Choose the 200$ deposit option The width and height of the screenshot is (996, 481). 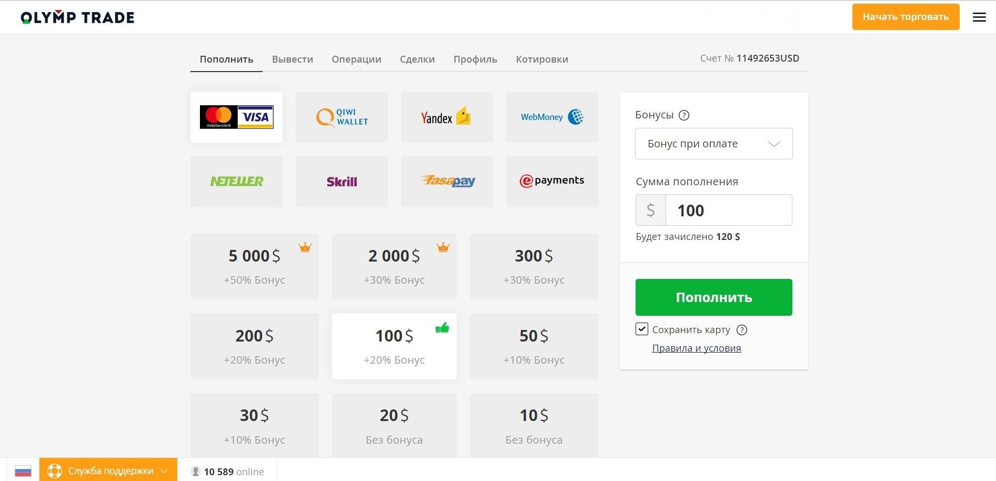coord(255,346)
